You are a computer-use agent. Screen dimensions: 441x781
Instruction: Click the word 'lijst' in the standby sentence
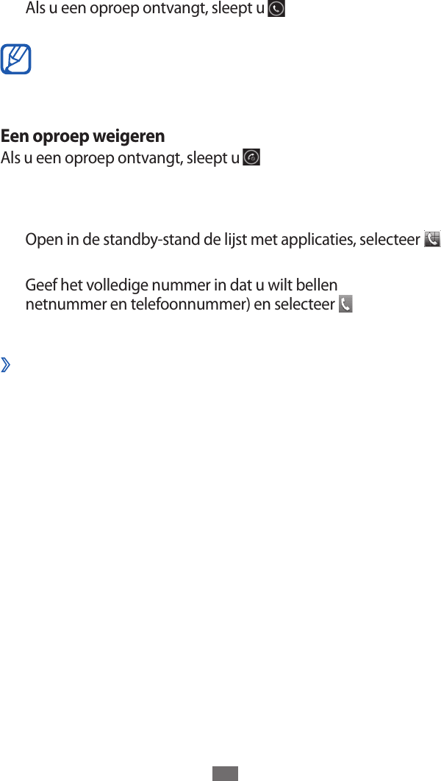(239, 240)
